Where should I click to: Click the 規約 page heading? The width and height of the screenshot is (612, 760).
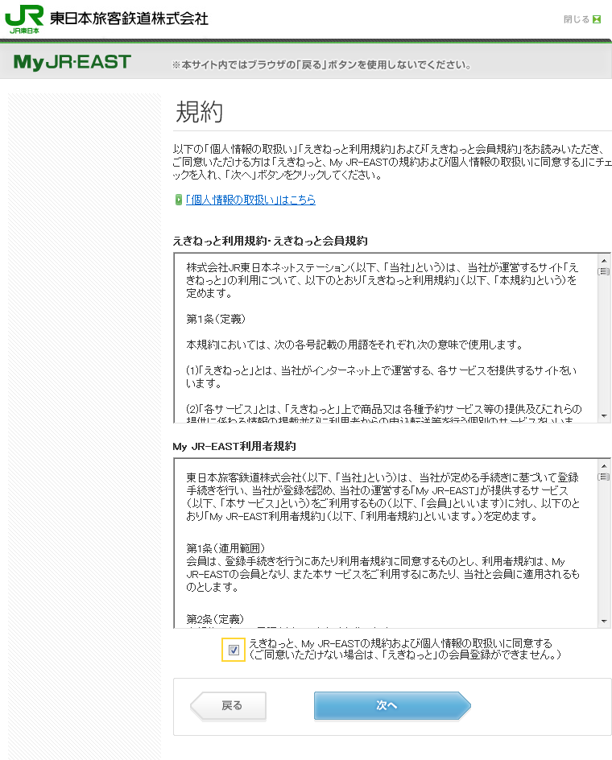[x=200, y=112]
